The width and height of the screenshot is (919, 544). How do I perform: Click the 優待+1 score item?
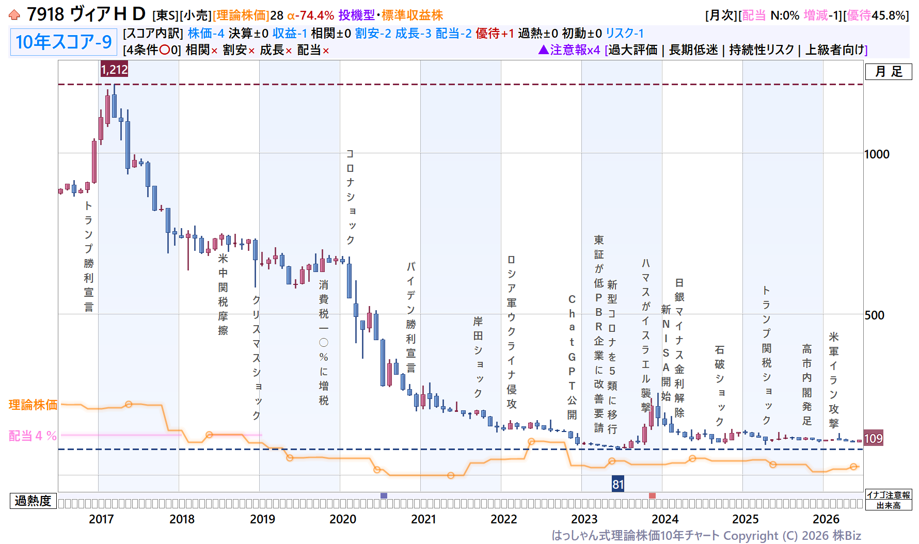point(495,34)
